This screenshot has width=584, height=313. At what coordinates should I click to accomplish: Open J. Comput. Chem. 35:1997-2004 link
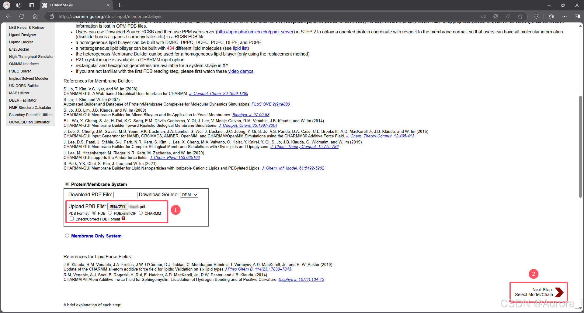(x=248, y=126)
